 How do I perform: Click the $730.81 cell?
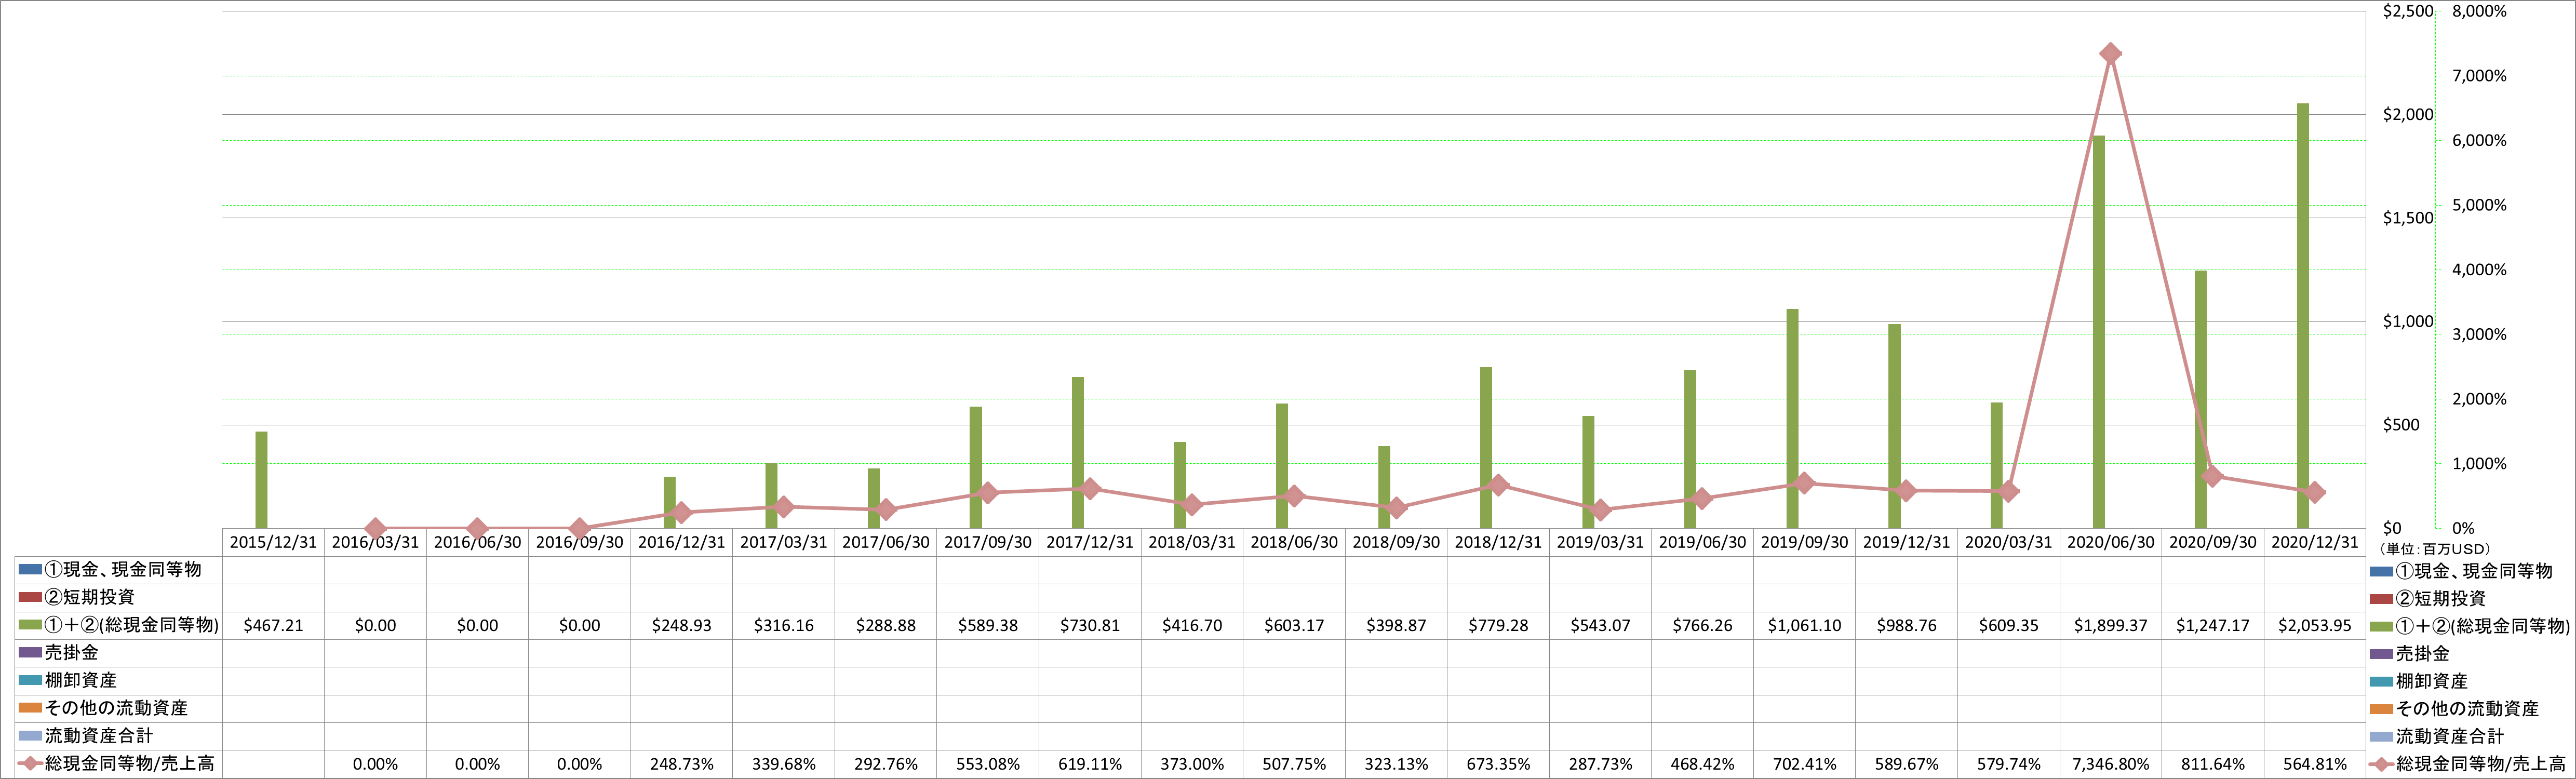[x=1090, y=625]
